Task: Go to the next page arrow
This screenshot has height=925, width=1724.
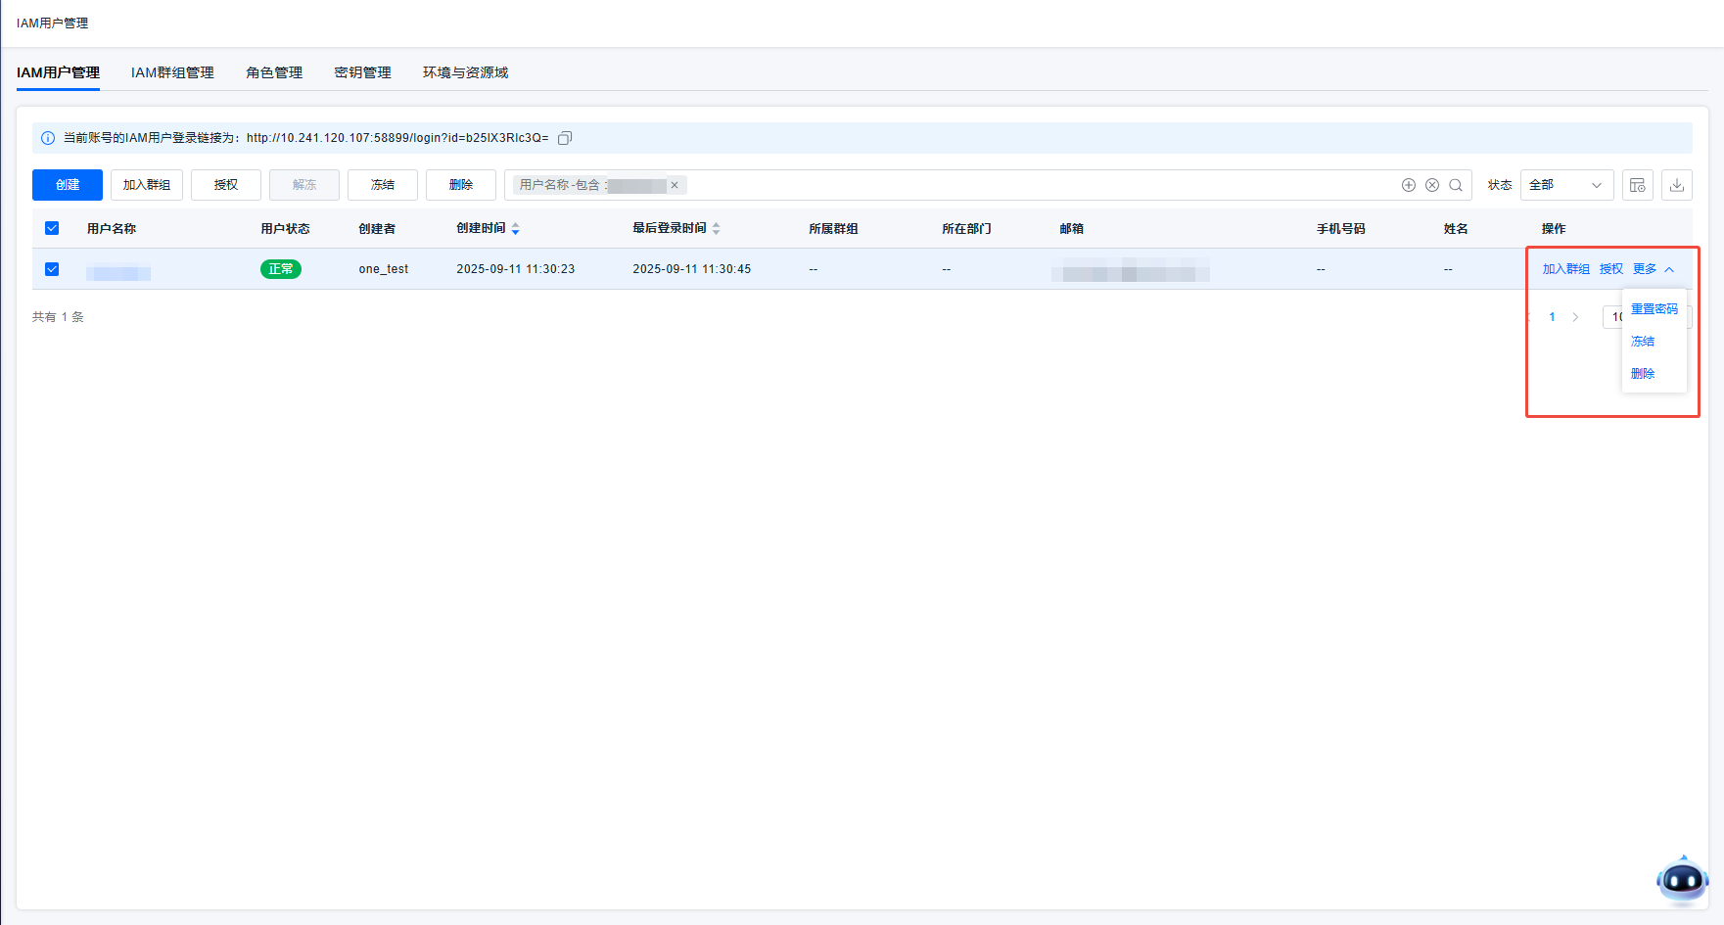Action: click(x=1575, y=317)
